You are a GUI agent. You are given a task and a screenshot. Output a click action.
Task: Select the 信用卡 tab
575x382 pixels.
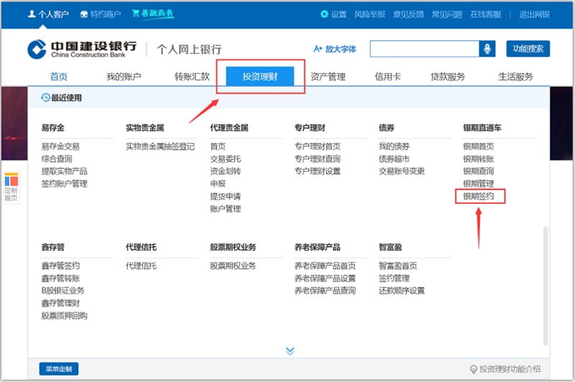click(387, 77)
